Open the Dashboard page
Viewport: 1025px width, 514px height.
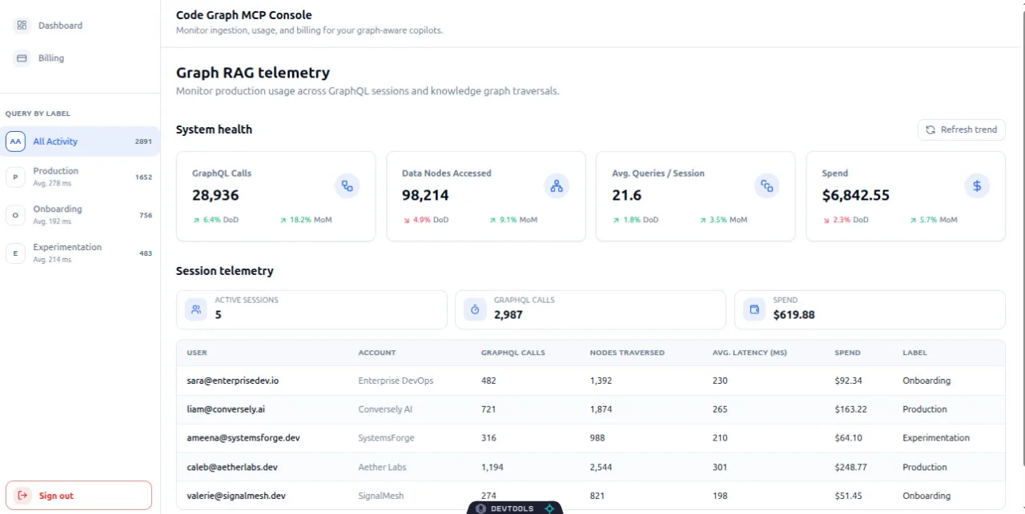(x=60, y=26)
